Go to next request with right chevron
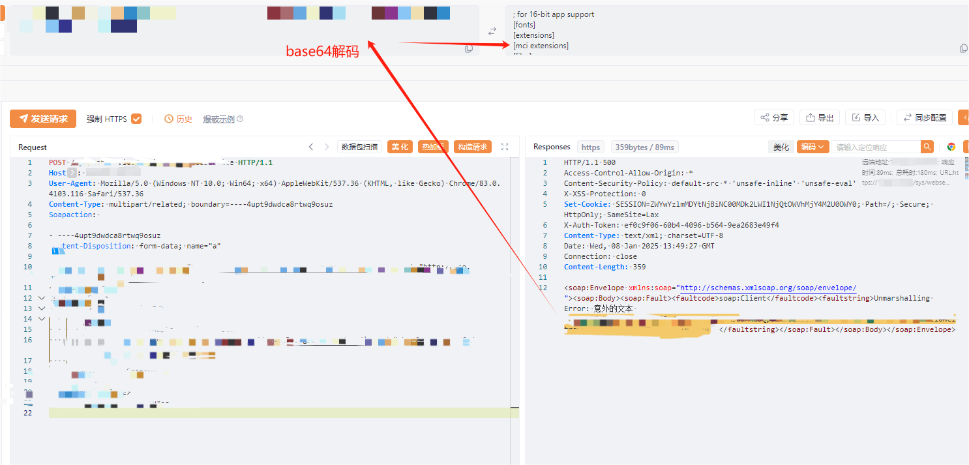Screen dimensions: 969x465 tap(327, 147)
